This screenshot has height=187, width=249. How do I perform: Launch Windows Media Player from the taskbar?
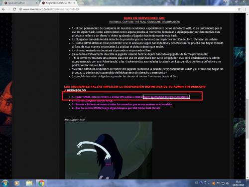16,184
